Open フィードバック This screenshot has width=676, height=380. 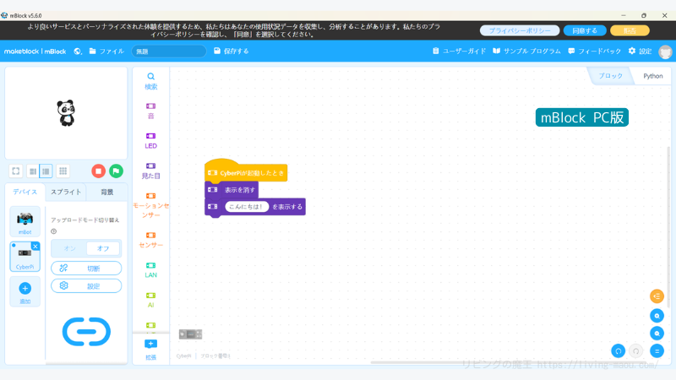click(x=595, y=52)
